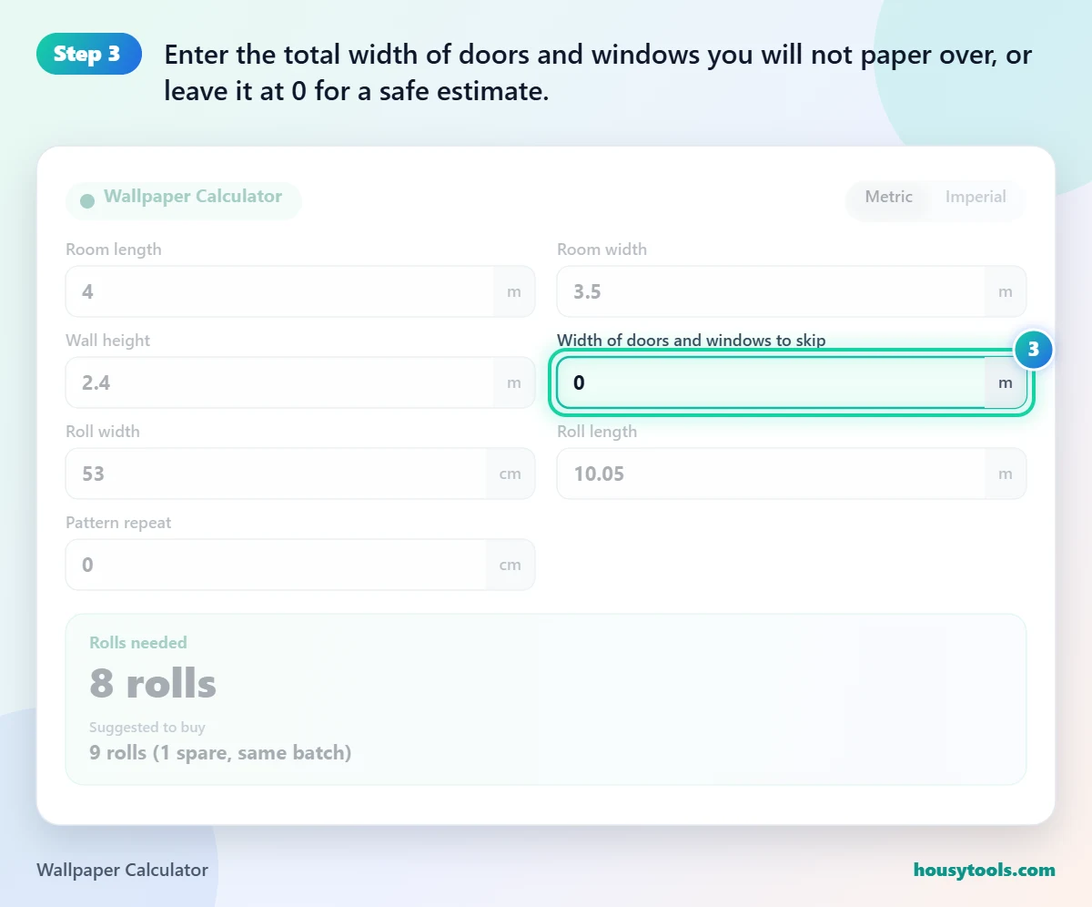Click the 'Wall height' label

pos(107,341)
